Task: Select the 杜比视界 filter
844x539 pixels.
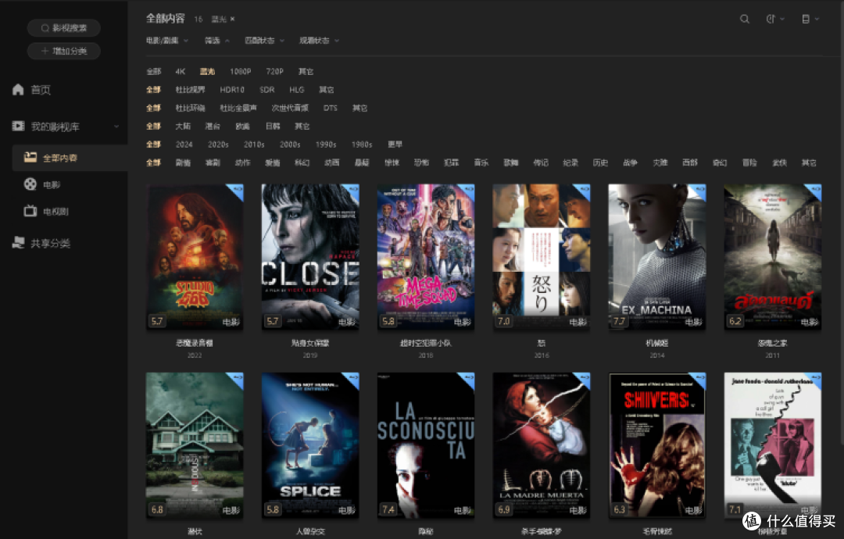Action: pyautogui.click(x=190, y=90)
